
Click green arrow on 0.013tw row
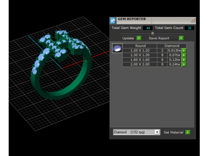click(x=184, y=51)
